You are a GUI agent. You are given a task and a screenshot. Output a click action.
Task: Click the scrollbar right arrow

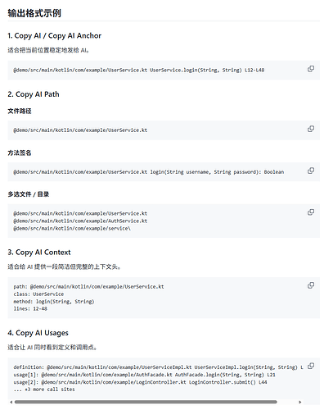(x=300, y=402)
